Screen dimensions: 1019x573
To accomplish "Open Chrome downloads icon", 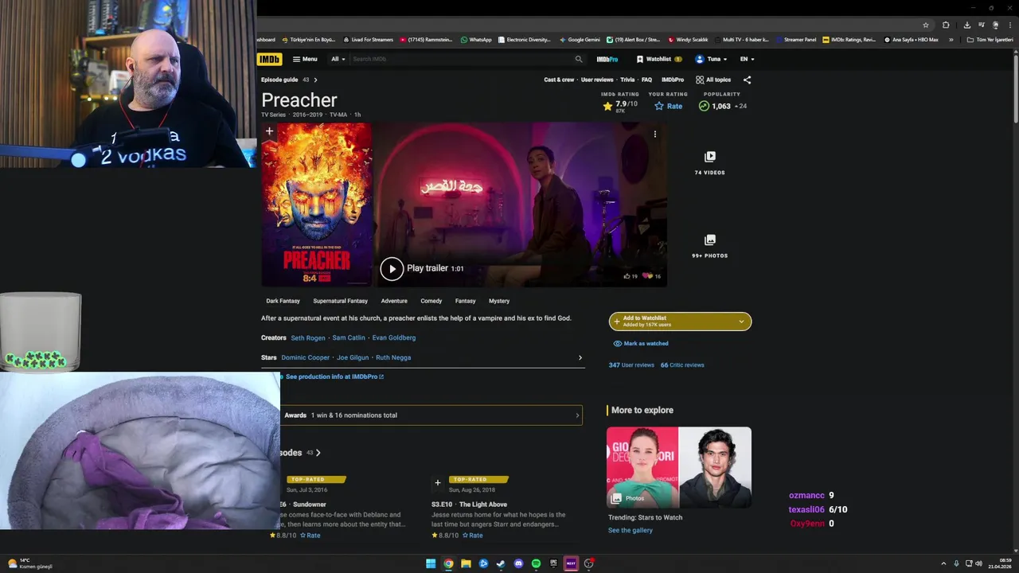I will pos(966,25).
